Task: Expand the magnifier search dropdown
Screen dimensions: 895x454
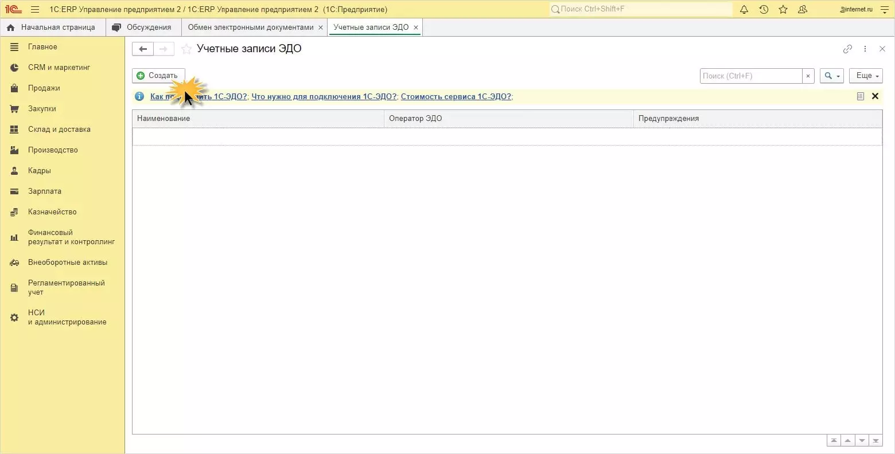Action: (x=832, y=76)
